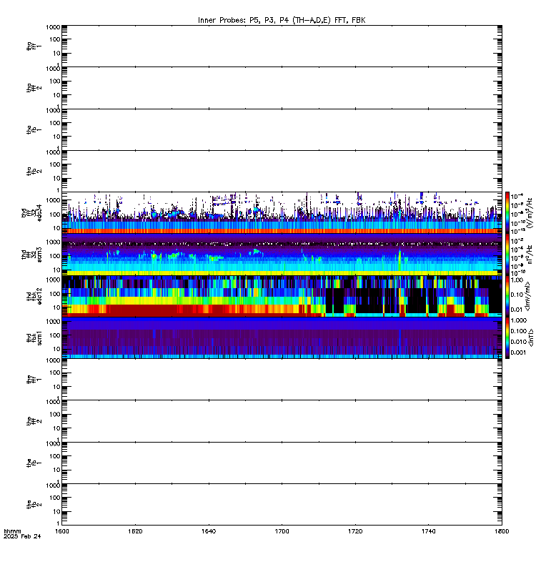Click the empty the ff 2 plot panel
This screenshot has height=572, width=536.
[282, 421]
